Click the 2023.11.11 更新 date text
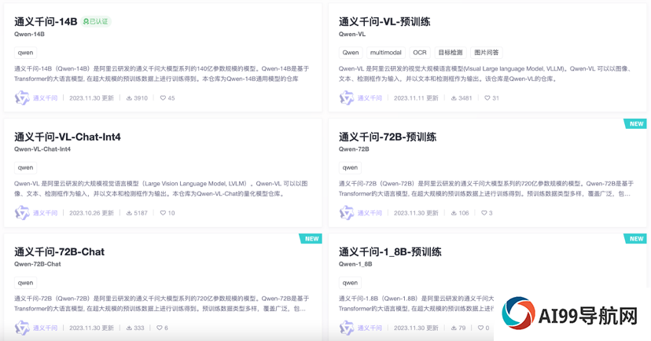Screen dimensions: 651x341 click(416, 98)
